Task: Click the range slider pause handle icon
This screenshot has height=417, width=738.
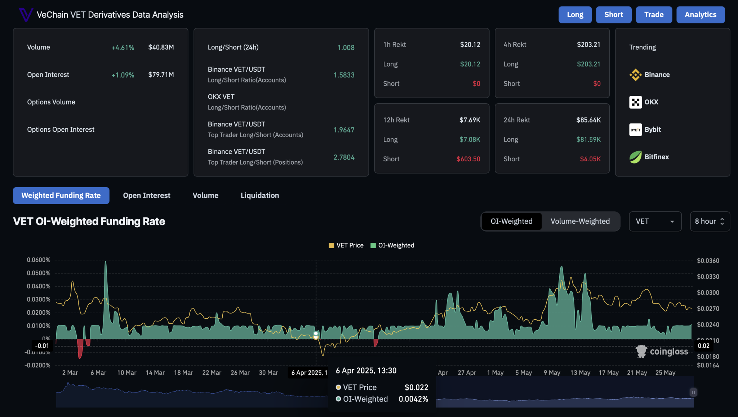Action: pos(693,392)
